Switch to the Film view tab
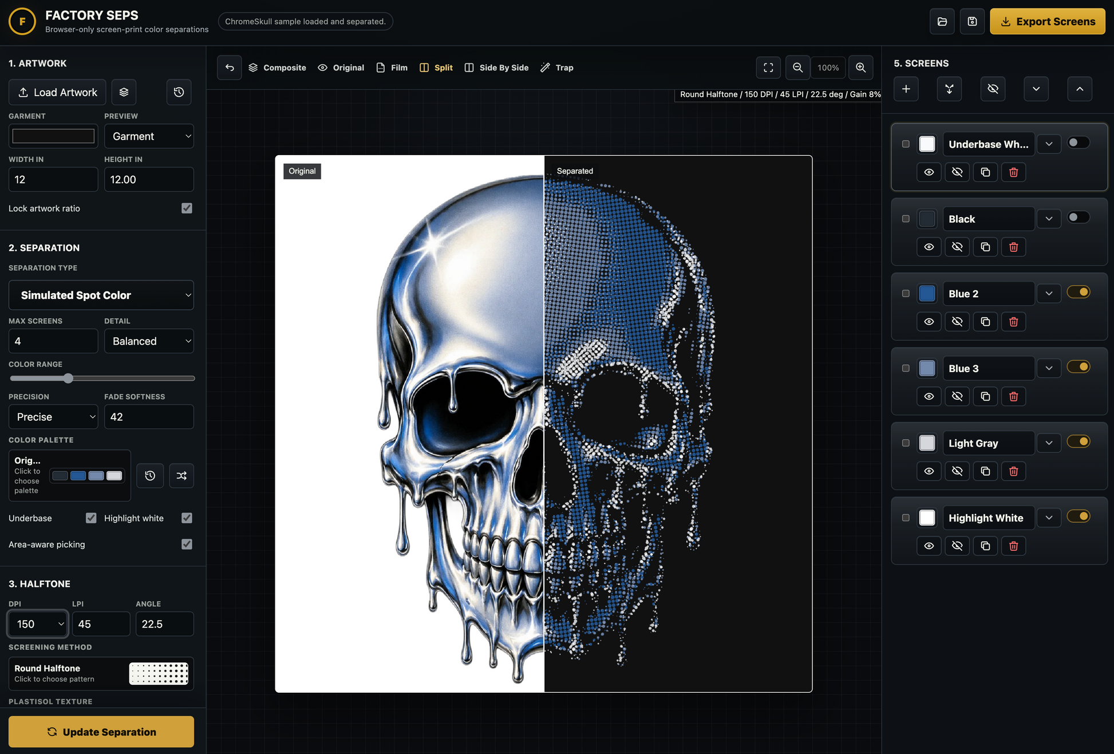The width and height of the screenshot is (1114, 754). point(392,68)
